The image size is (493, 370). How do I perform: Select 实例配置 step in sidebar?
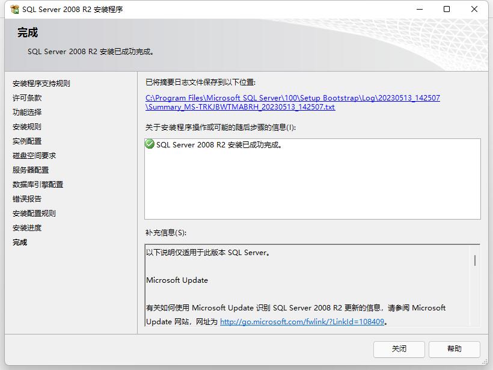pyautogui.click(x=27, y=141)
